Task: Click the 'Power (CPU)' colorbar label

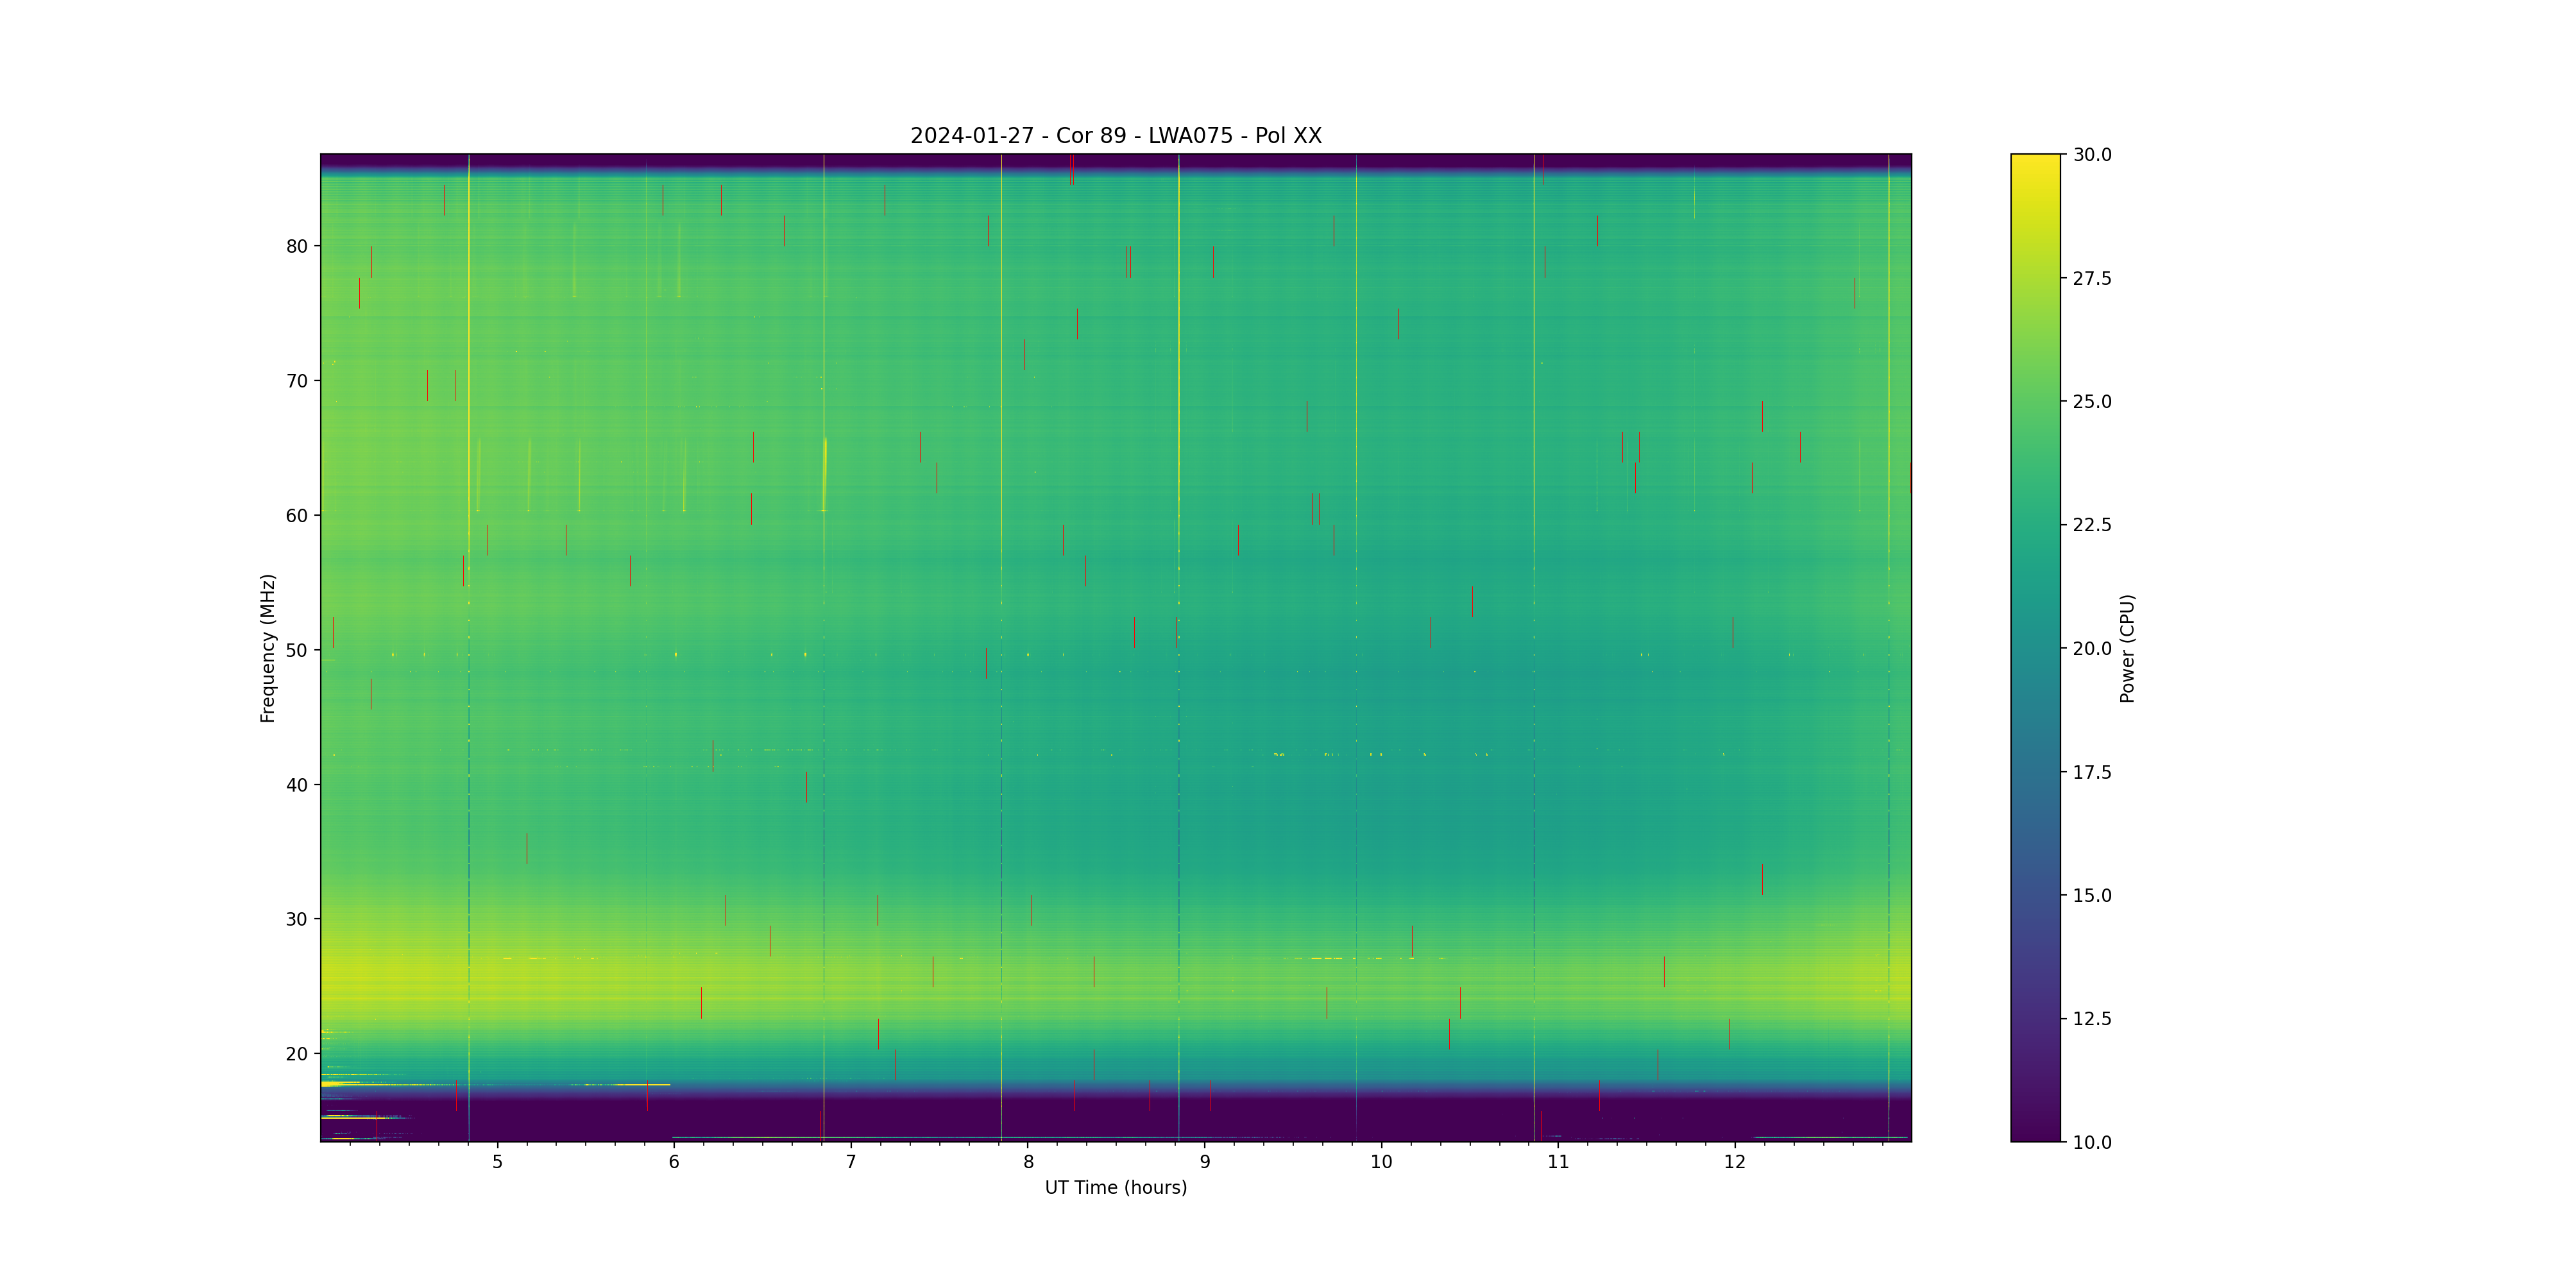Action: [2127, 647]
